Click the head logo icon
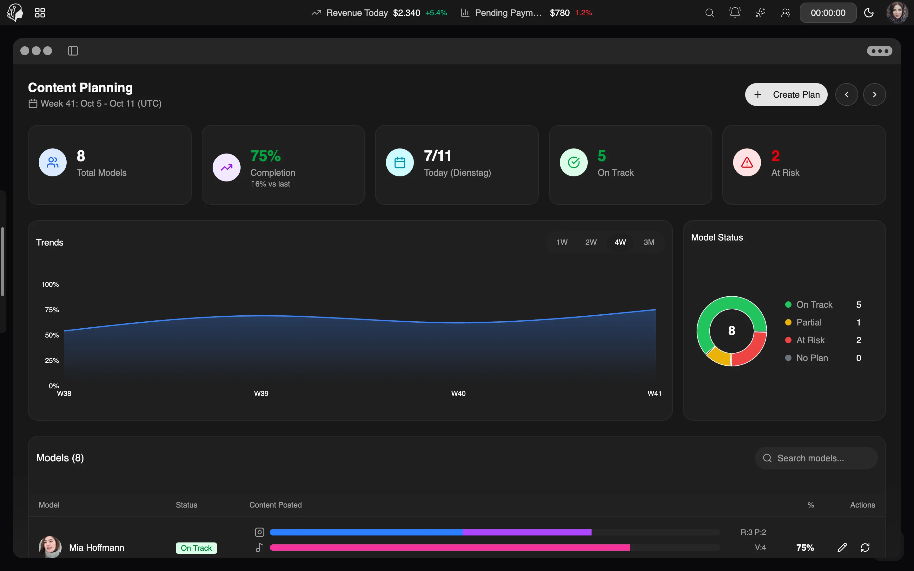This screenshot has height=571, width=914. (x=15, y=12)
